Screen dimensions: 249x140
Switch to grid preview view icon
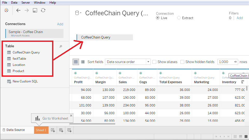76,62
